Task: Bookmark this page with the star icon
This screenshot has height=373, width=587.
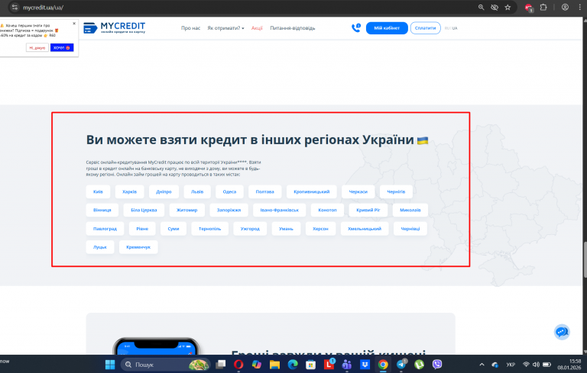Action: (508, 7)
